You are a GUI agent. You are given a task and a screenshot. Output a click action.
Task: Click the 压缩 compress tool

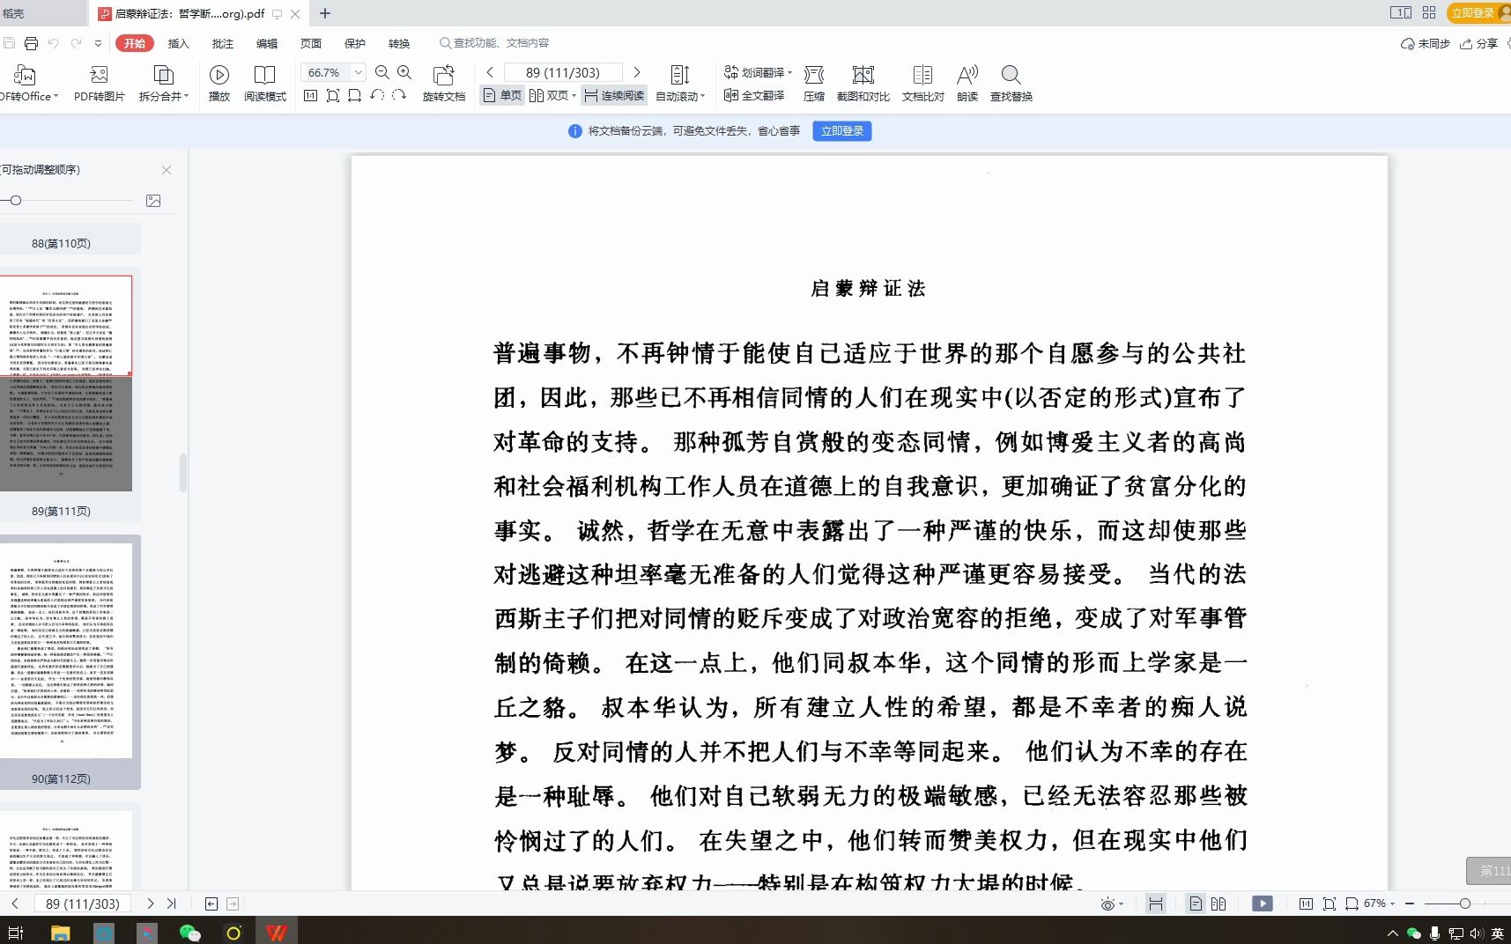point(814,84)
